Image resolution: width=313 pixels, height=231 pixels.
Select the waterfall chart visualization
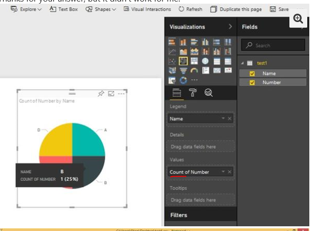pyautogui.click(x=228, y=51)
